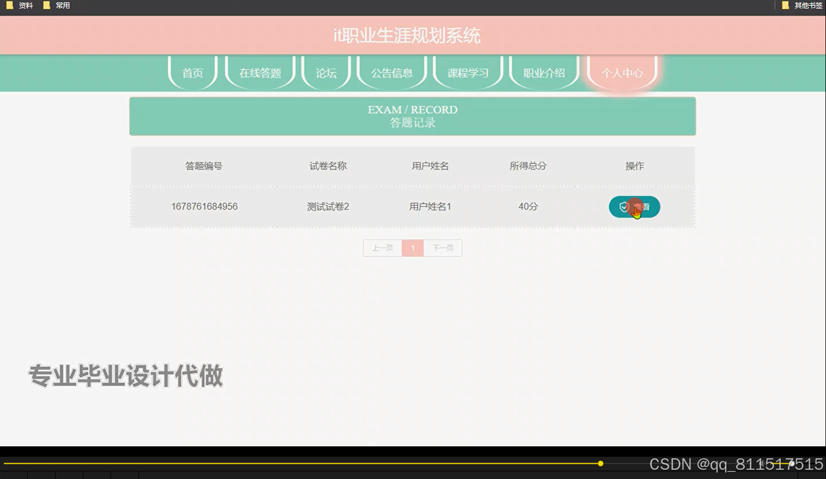This screenshot has width=826, height=479.
Task: Open the 公告信息 nav tab
Action: point(392,73)
